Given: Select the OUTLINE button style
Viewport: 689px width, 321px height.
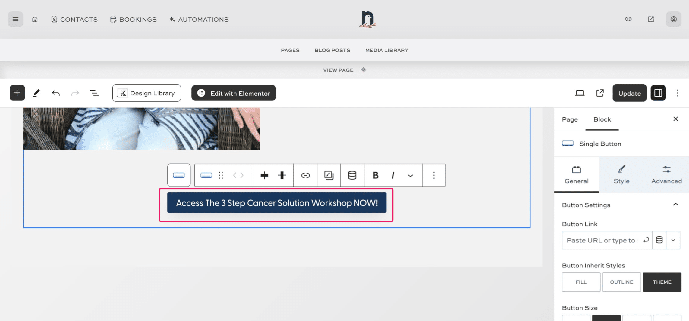Looking at the screenshot, I should click(x=621, y=282).
